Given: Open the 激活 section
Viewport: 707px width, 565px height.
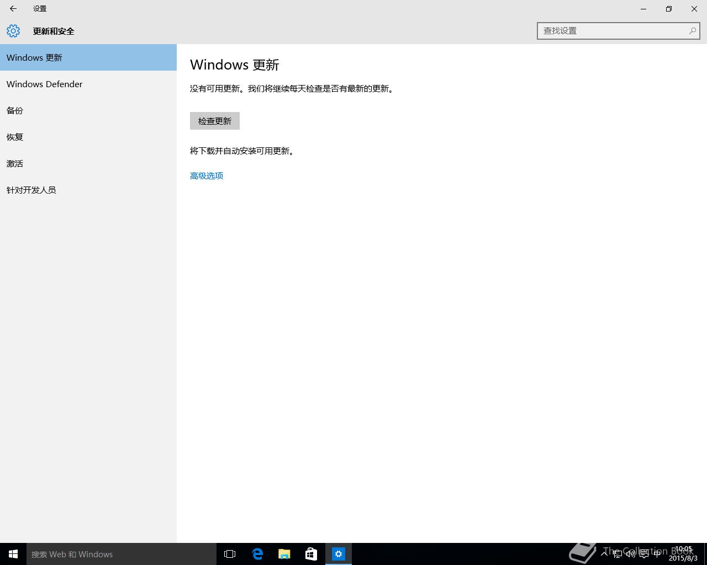Looking at the screenshot, I should [x=88, y=163].
